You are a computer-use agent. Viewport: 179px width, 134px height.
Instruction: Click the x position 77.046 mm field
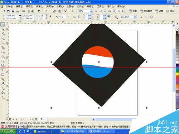(x=11, y=16)
